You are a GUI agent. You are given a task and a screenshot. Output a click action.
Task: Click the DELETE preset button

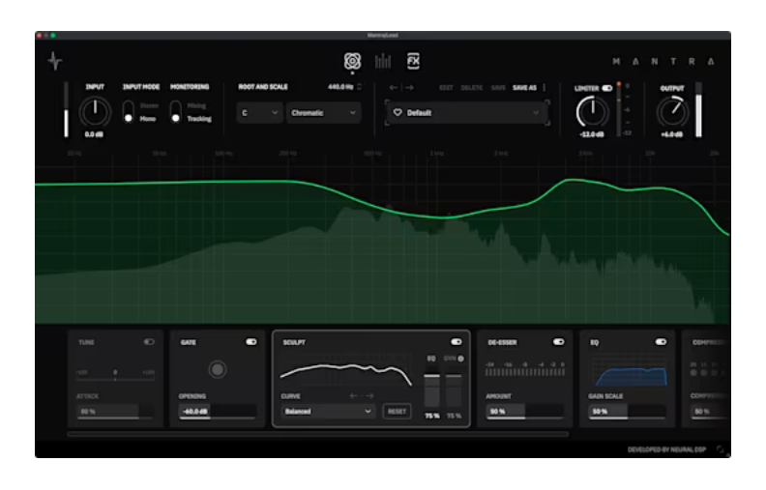[x=471, y=88]
